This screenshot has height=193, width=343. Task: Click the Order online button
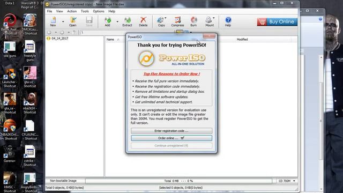point(171,138)
